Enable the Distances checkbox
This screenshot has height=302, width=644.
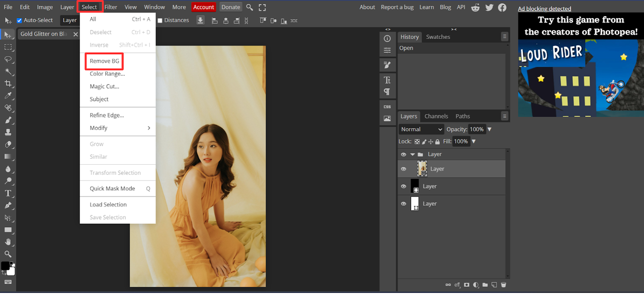[160, 21]
